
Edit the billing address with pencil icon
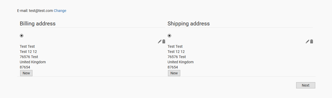[160, 41]
